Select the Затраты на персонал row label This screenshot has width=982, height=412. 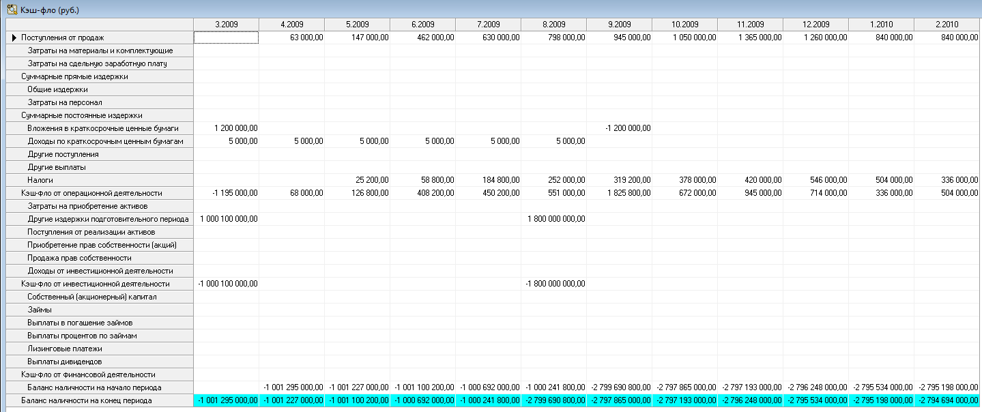coord(65,102)
